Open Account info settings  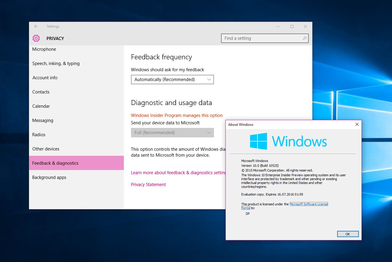76,78
